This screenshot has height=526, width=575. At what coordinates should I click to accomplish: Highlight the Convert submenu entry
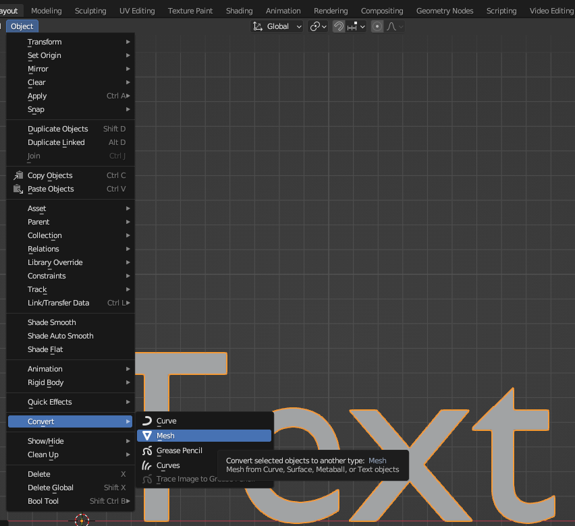click(70, 421)
